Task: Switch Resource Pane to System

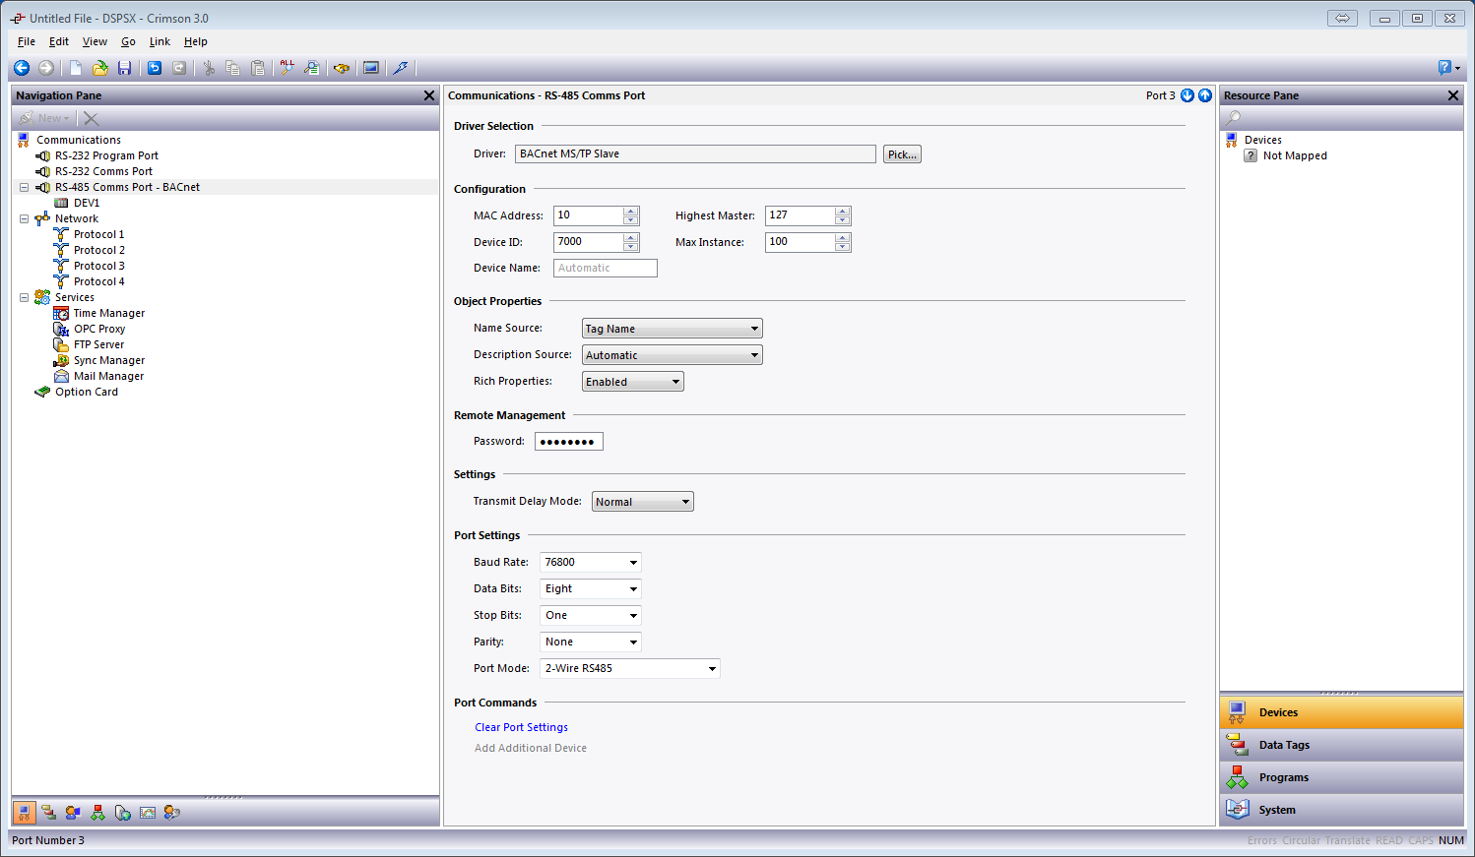Action: click(1341, 810)
